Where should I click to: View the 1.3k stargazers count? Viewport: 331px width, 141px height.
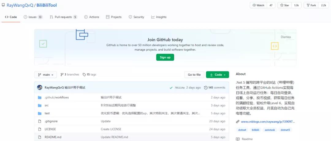(296, 5)
